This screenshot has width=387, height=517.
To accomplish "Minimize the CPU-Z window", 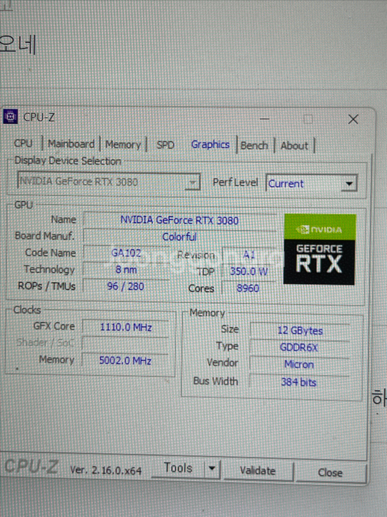I will (x=265, y=119).
